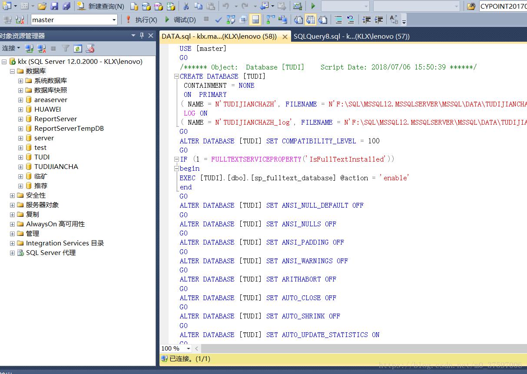Open the master database dropdown
527x374 pixels.
pyautogui.click(x=114, y=20)
